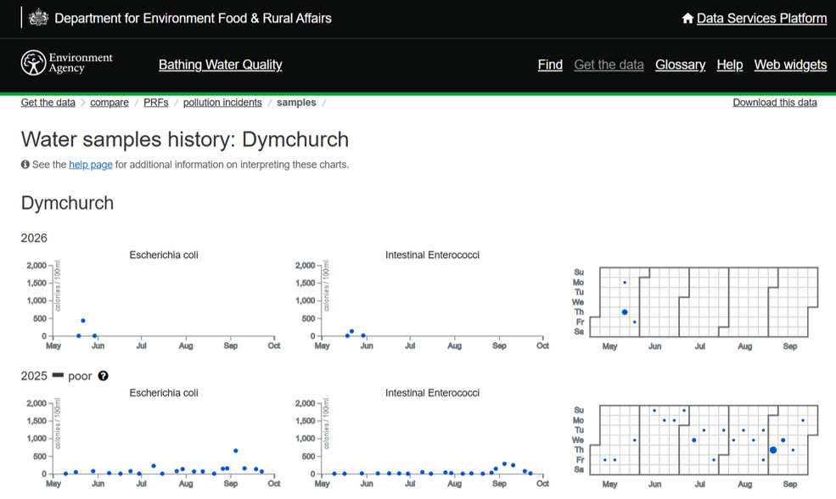The image size is (836, 499).
Task: Click the 'Dymchurch' subheading
Action: pos(67,203)
